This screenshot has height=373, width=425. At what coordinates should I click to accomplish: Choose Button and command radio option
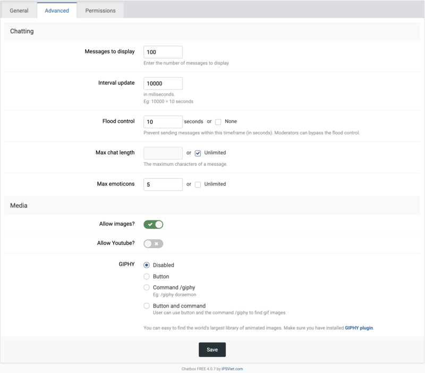pyautogui.click(x=147, y=305)
